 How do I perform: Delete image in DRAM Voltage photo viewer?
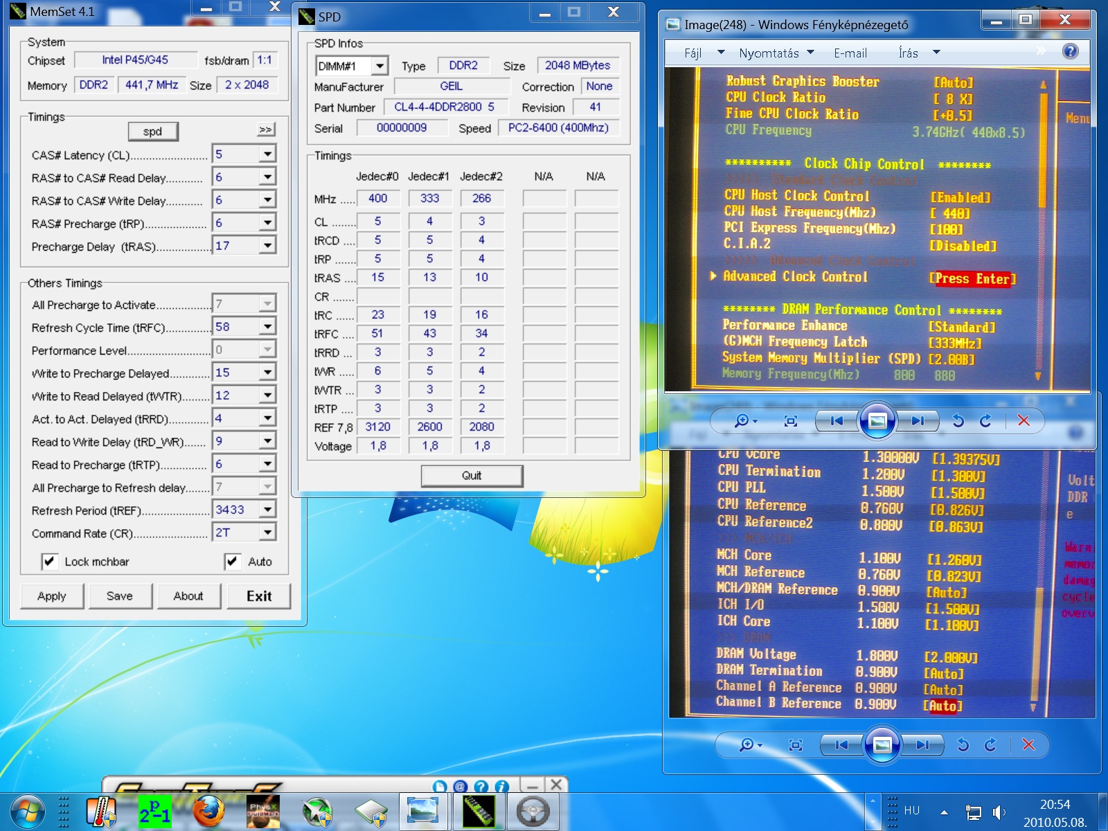click(1028, 744)
